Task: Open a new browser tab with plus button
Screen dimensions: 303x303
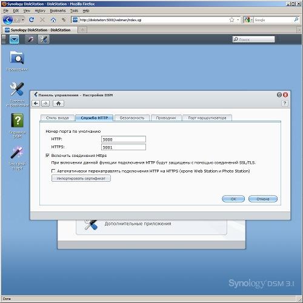Action: (x=82, y=30)
